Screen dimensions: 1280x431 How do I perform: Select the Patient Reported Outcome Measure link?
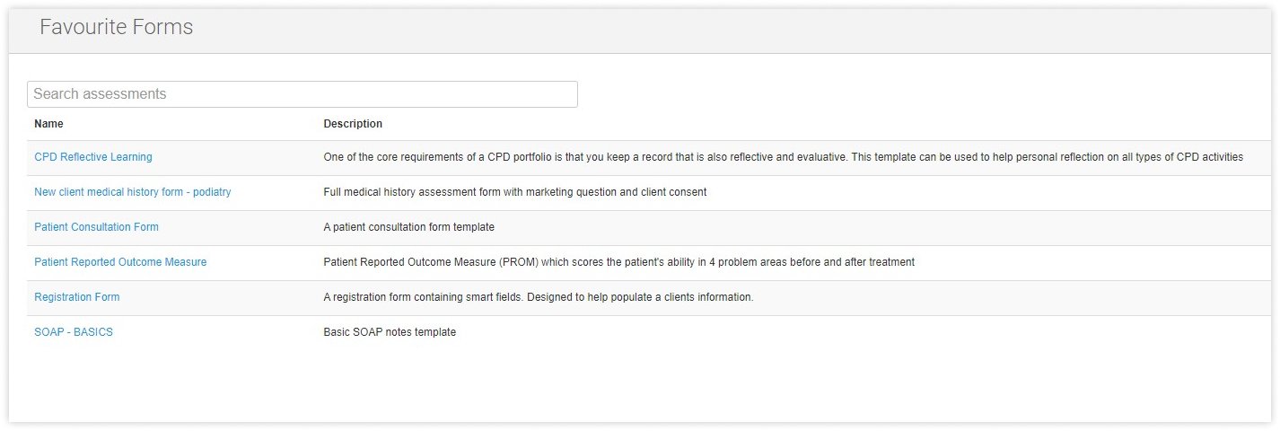[120, 262]
